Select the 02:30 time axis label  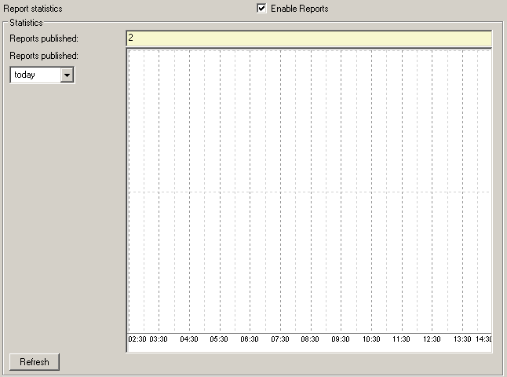(x=137, y=339)
